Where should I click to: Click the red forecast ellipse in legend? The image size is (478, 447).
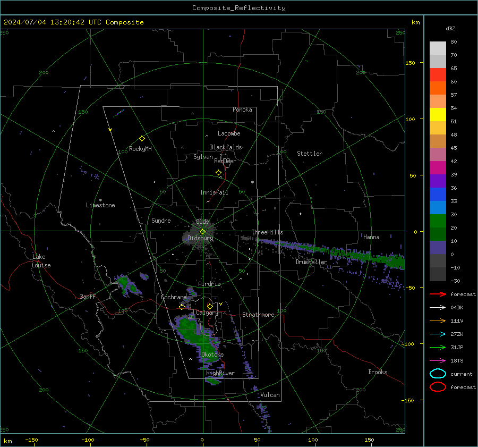438,387
